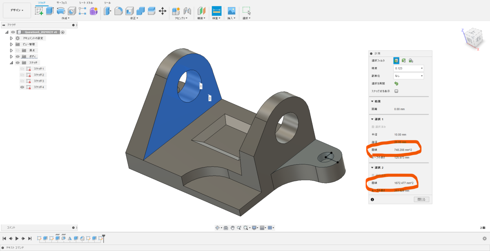Toggle visibility eye of スケッチ folder
Viewport: 490px width, 251px height.
18,63
